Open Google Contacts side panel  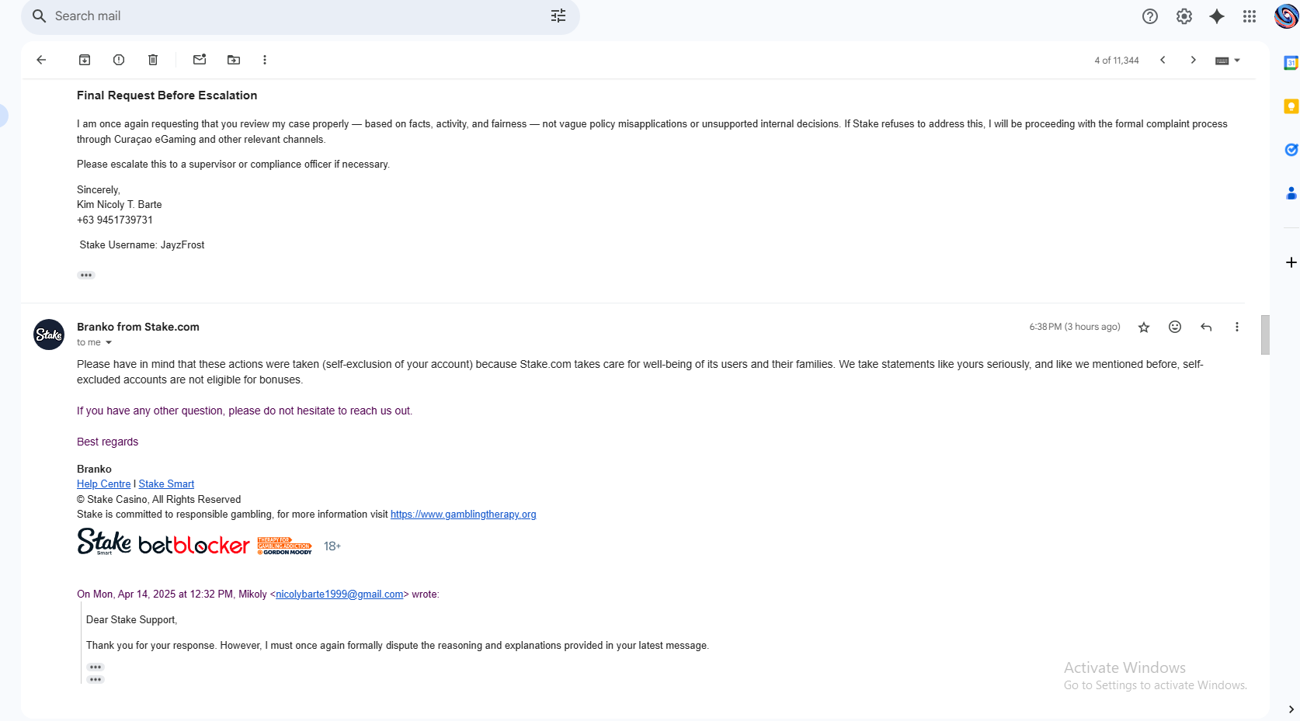point(1291,193)
